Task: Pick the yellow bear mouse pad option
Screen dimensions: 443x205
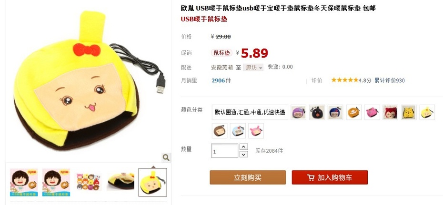Action: tap(409, 112)
